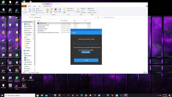The image size is (172, 97).
Task: Click Invert selection in the ribbon
Action: 92,13
